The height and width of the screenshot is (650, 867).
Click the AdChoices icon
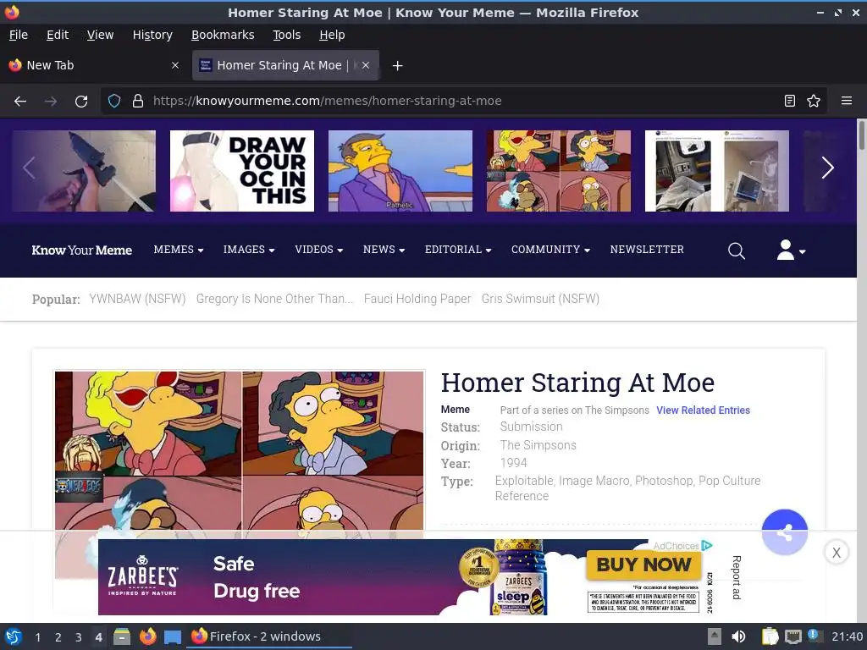(707, 546)
